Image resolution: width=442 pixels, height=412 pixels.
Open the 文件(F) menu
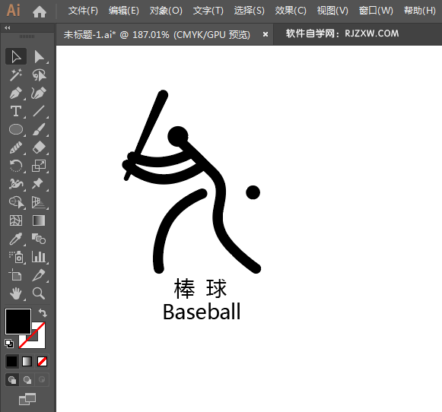pyautogui.click(x=83, y=11)
